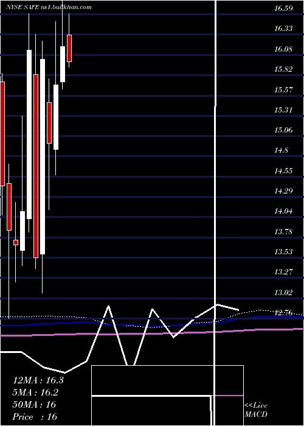Click the 15.57 price axis label
Screen dimensions: 304x426
coord(283,89)
